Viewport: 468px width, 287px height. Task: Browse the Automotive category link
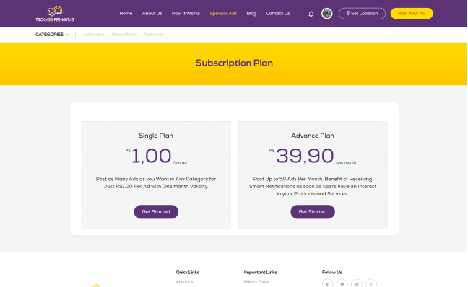(93, 35)
